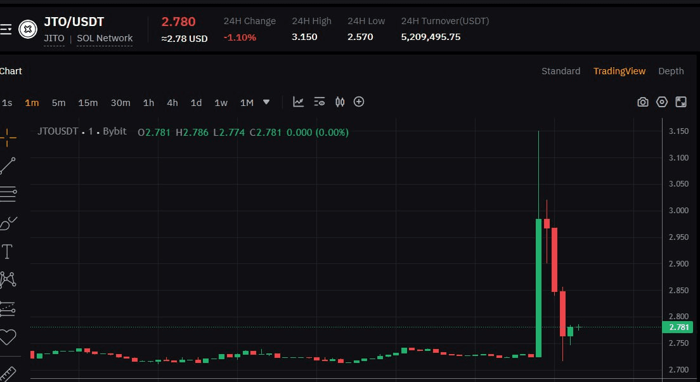Click the 3.000 price axis label
700x382 pixels.
678,211
